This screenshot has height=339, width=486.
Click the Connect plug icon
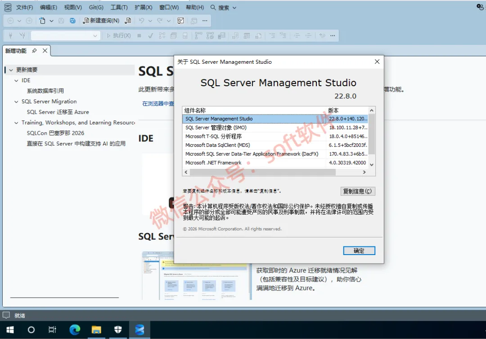pos(10,35)
